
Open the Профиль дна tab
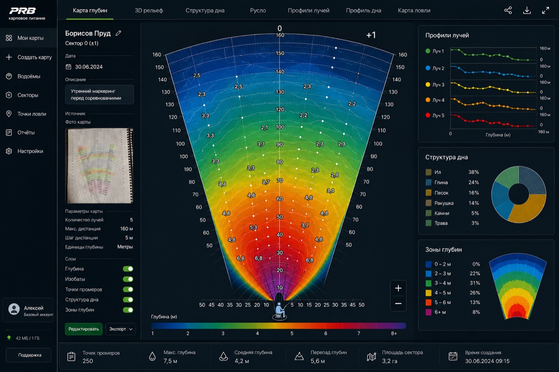[x=364, y=10]
